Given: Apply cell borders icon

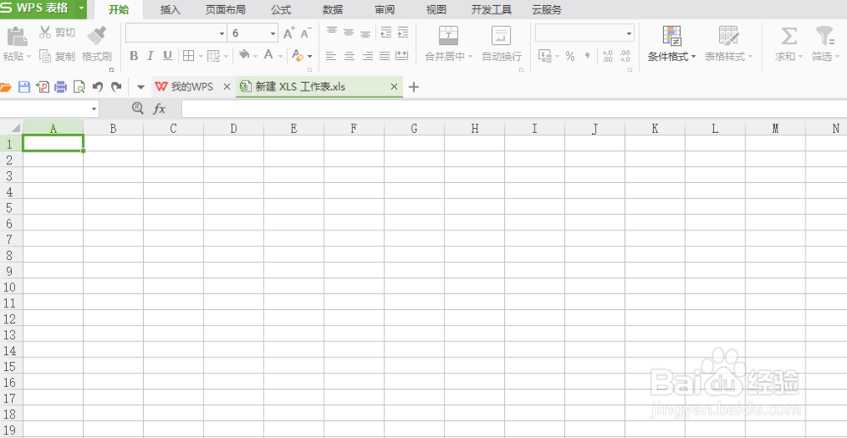Looking at the screenshot, I should [188, 56].
